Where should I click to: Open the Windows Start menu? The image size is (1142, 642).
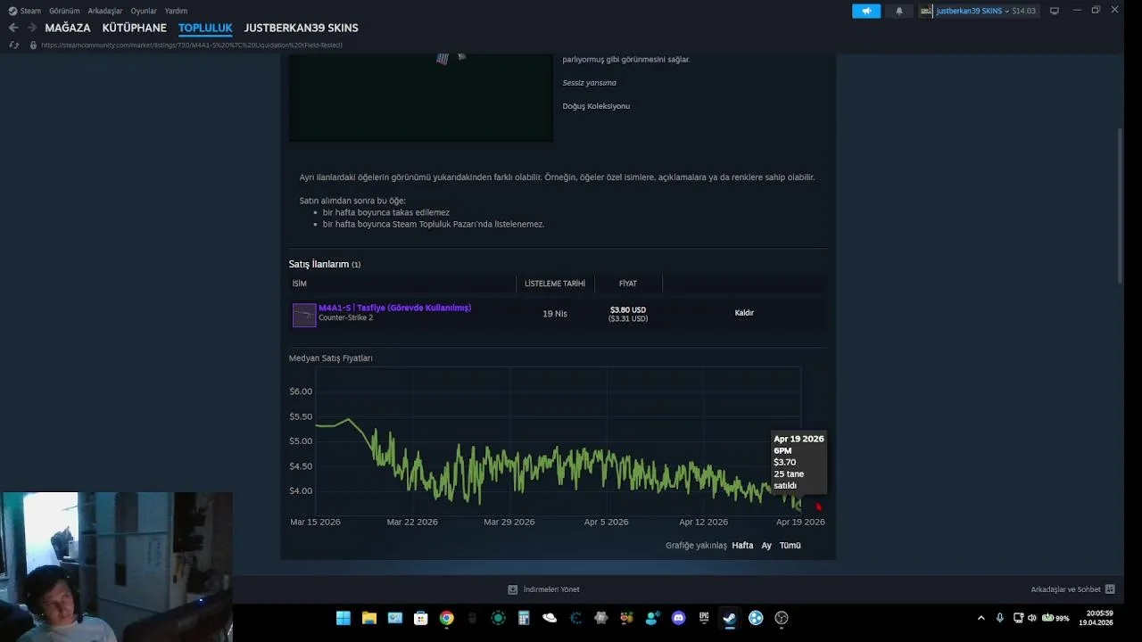[x=343, y=618]
